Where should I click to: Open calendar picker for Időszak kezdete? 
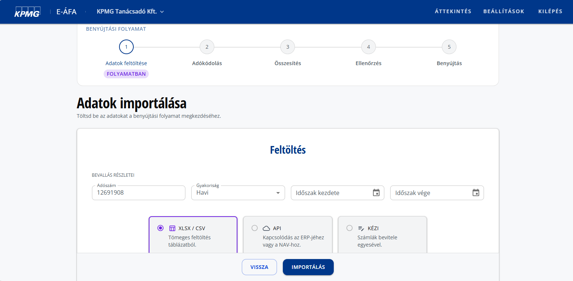(x=376, y=193)
